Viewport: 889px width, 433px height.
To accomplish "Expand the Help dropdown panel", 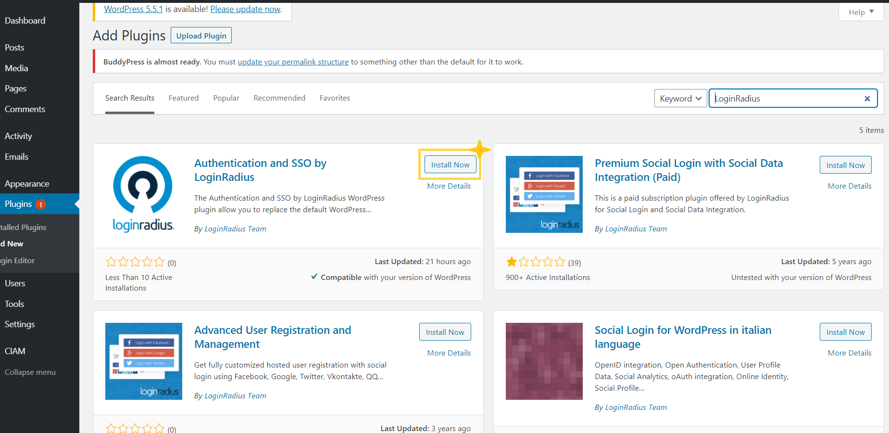I will pos(861,12).
